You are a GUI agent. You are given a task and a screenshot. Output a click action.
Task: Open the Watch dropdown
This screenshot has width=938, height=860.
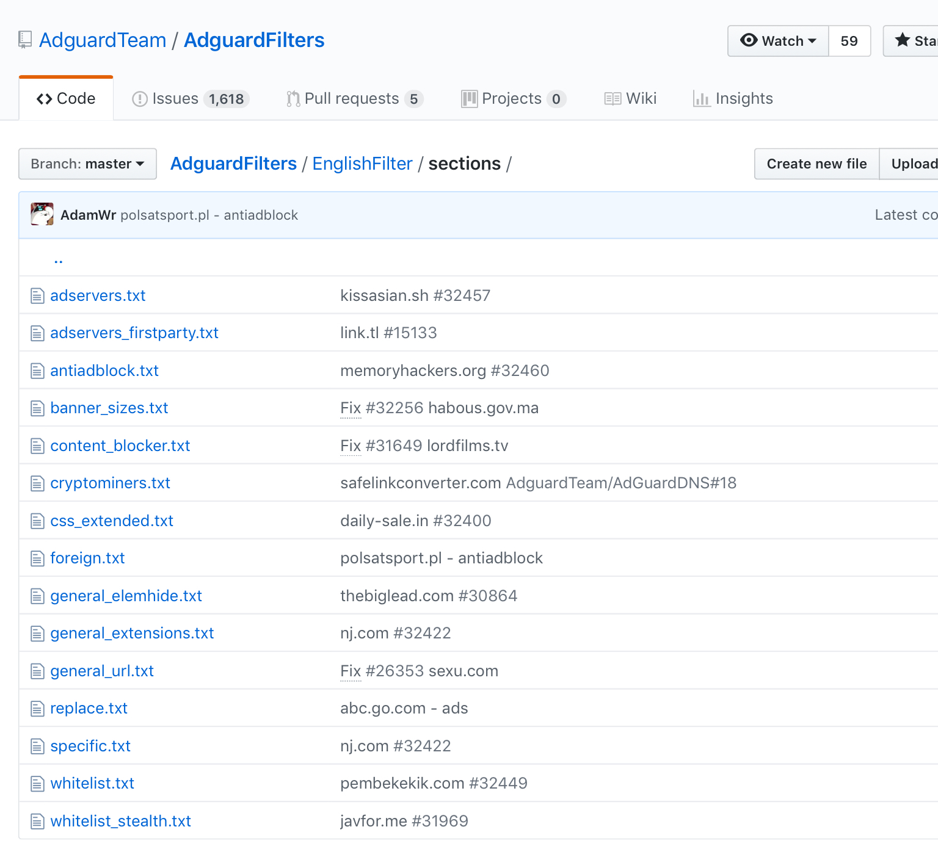tap(778, 41)
